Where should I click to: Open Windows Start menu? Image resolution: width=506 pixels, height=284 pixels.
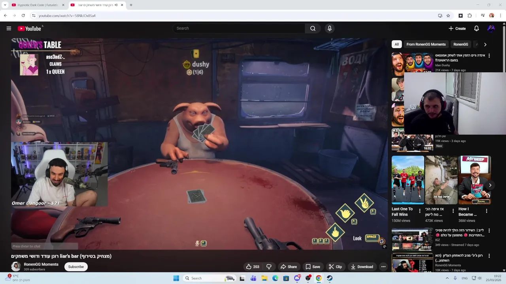click(176, 278)
